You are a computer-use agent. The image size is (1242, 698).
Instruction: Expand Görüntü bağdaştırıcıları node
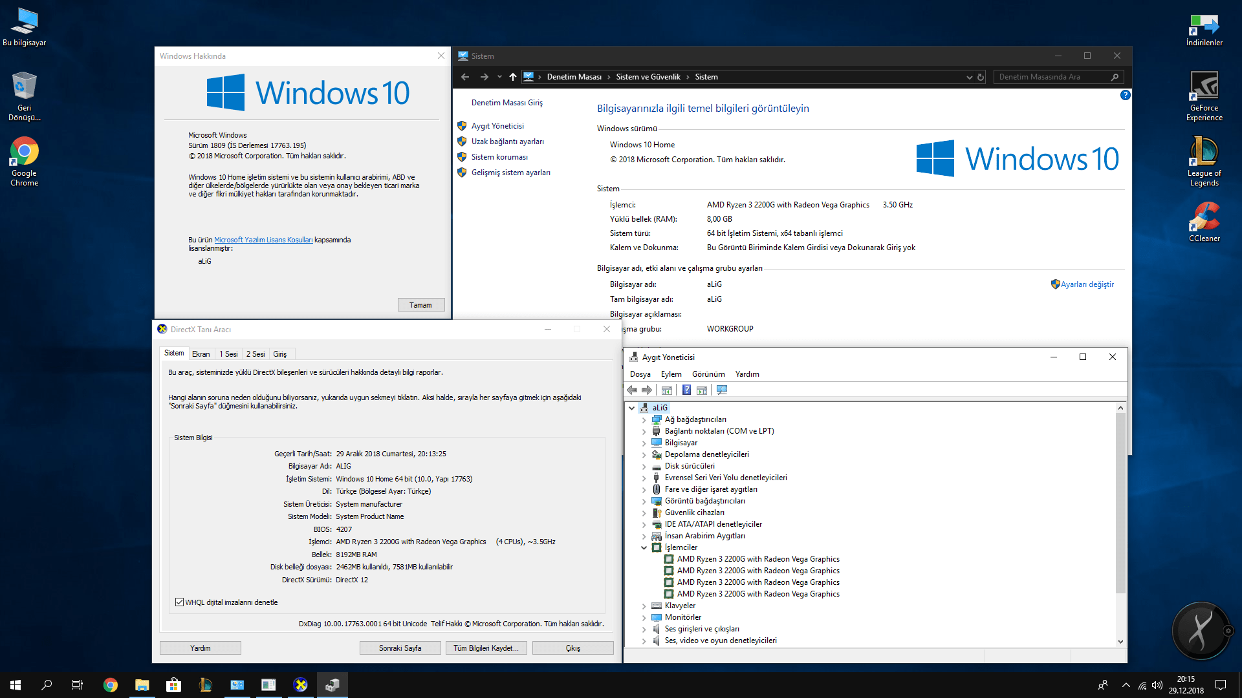click(x=644, y=502)
